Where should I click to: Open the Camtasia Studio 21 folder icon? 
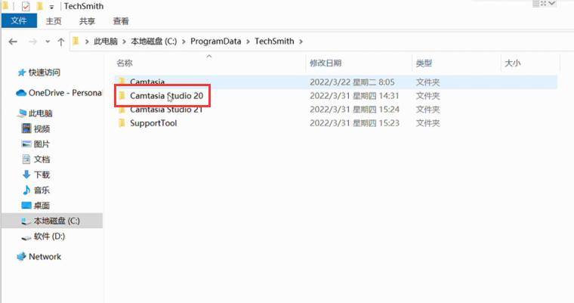(121, 110)
